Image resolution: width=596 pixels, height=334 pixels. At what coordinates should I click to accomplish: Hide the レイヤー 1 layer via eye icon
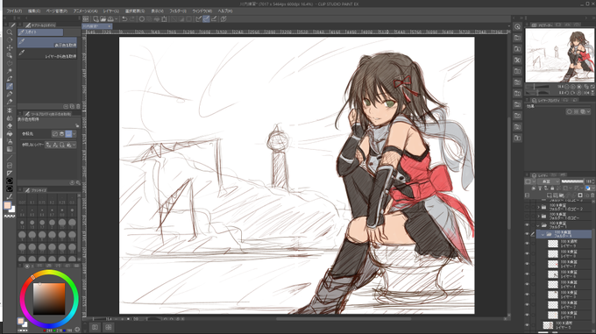pyautogui.click(x=527, y=315)
